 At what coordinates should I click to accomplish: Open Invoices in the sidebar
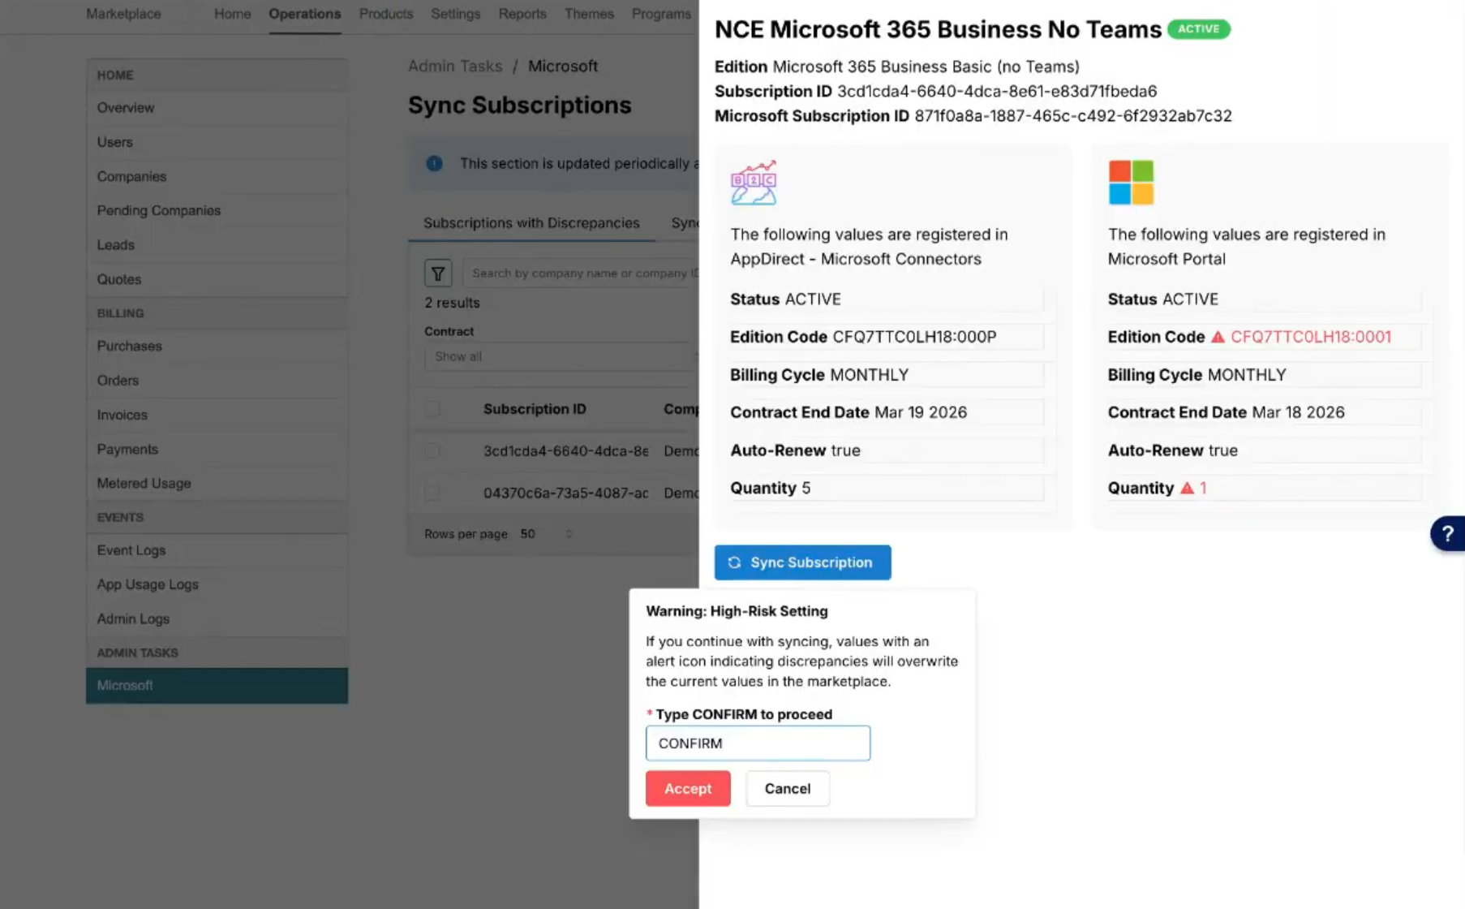coord(217,415)
